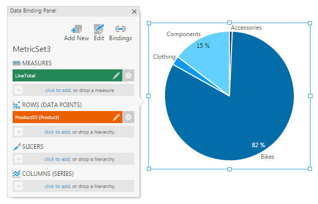Screen dimensions: 318x204
Task: Click 'click to add' link for slicers
Action: [57, 159]
